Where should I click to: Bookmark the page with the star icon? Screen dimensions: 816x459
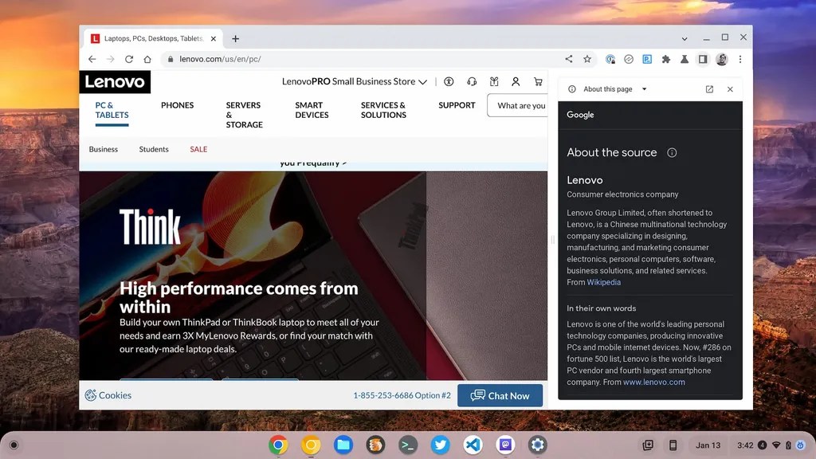coord(587,59)
